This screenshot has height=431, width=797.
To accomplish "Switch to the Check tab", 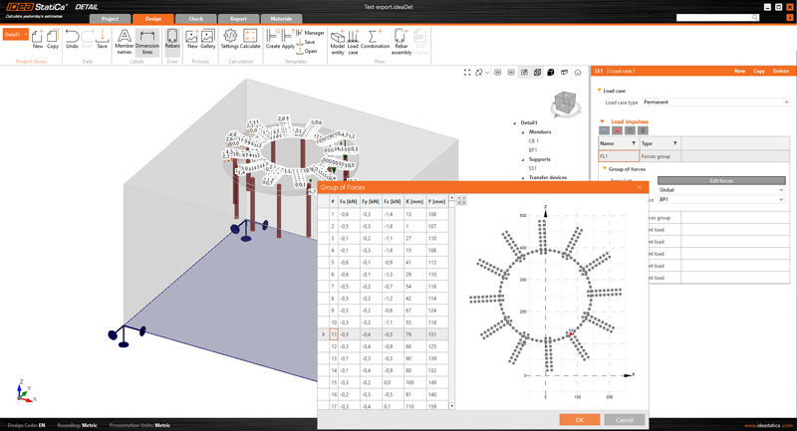I will pyautogui.click(x=196, y=19).
